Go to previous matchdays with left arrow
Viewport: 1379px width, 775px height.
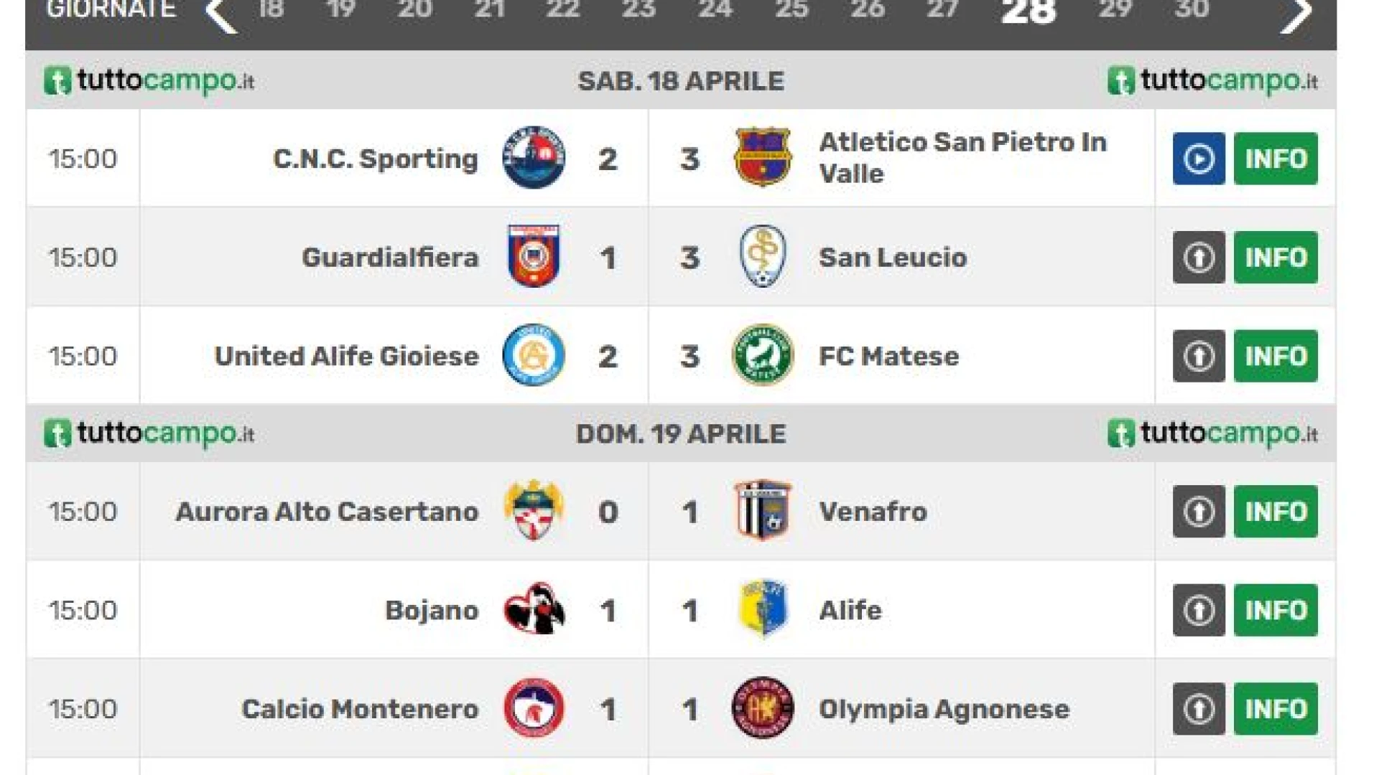click(x=220, y=14)
